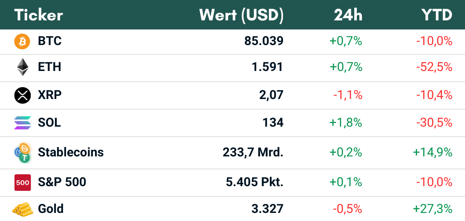Select the SOL ticker name
Image resolution: width=465 pixels, height=221 pixels.
pos(49,123)
